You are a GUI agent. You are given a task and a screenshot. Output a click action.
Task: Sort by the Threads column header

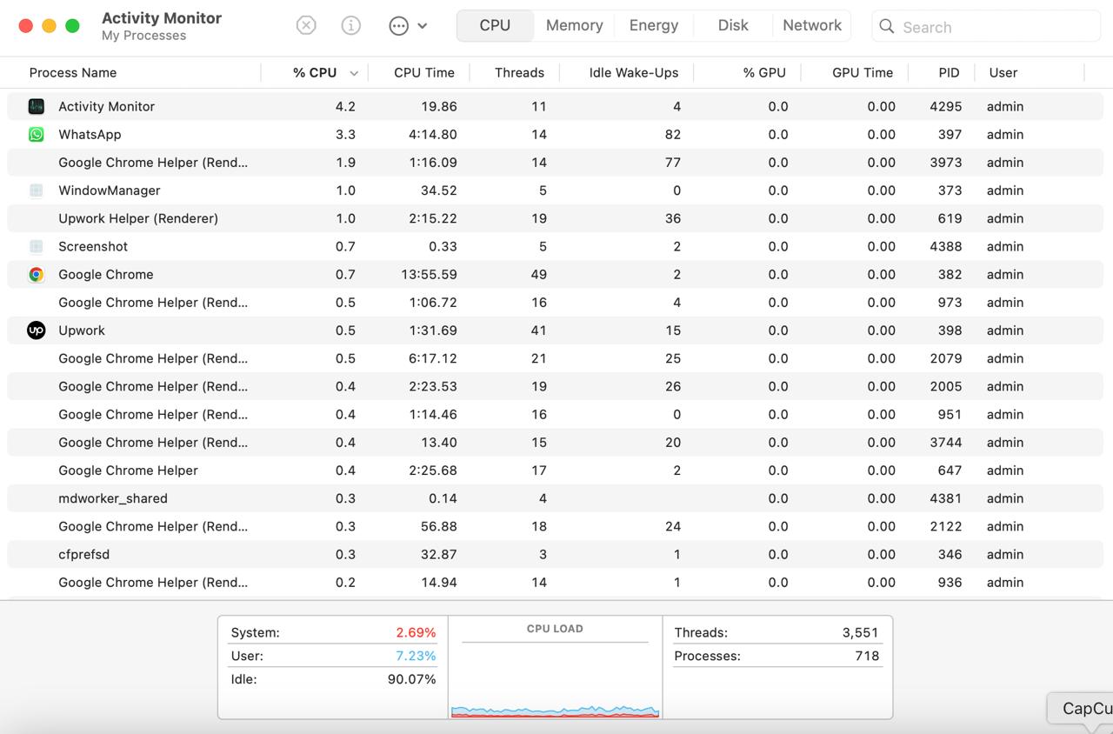tap(519, 73)
